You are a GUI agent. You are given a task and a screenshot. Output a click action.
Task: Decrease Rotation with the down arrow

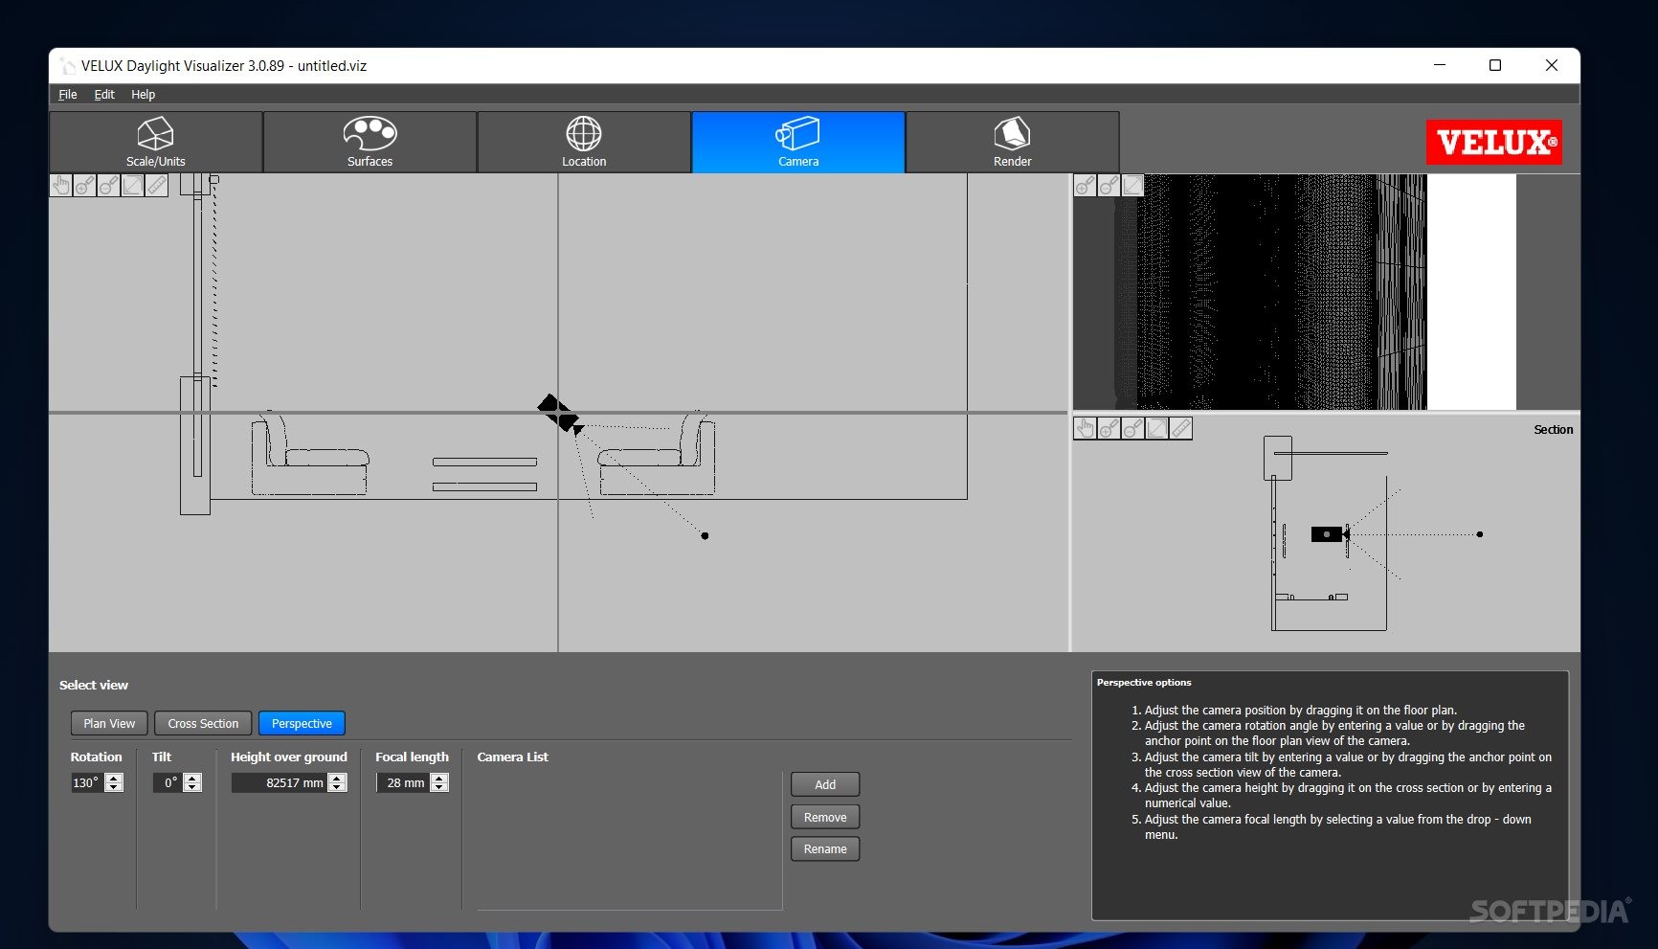[x=114, y=787]
